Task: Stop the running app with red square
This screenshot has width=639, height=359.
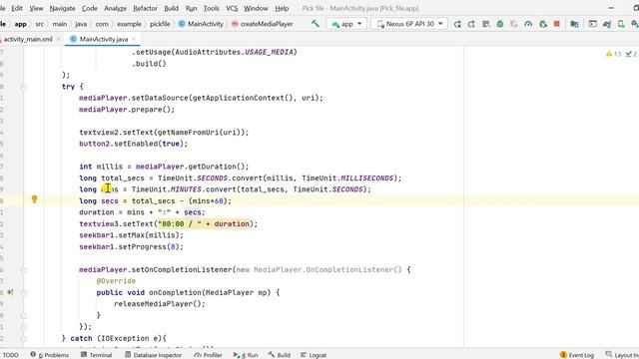Action: click(x=557, y=24)
